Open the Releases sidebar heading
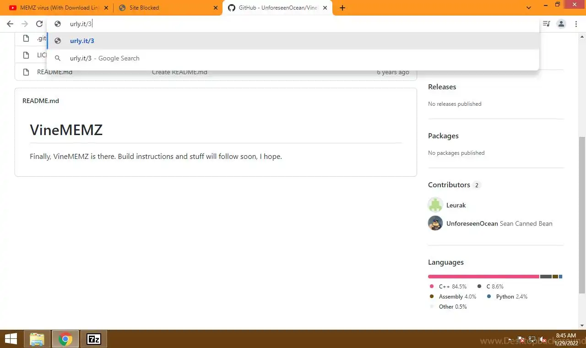Screen dimensions: 586x348 (442, 87)
